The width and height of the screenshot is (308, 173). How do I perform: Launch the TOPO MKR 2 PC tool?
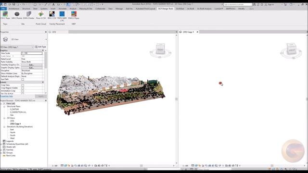point(62,16)
